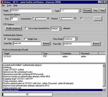Click the Target column header
108x97 pixels.
click(22, 53)
